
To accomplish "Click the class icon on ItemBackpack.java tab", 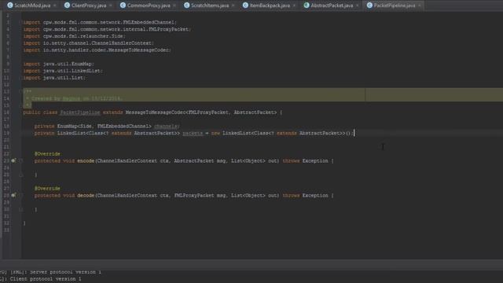I will coord(245,6).
